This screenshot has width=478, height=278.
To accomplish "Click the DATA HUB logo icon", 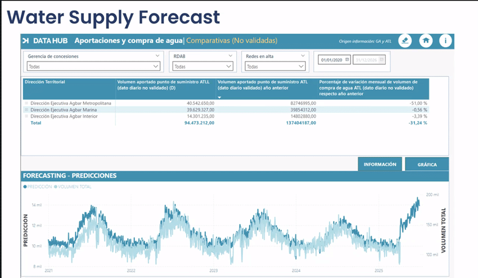I will [x=26, y=40].
